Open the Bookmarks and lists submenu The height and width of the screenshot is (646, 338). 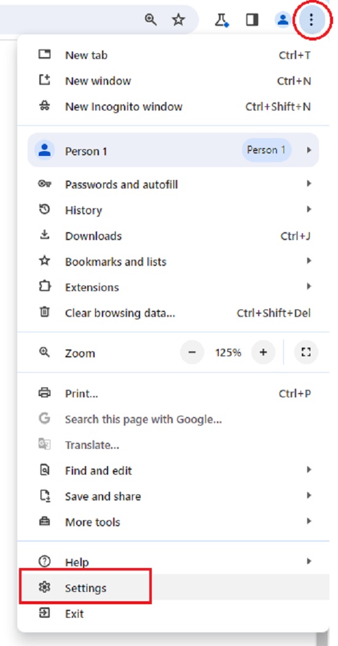click(x=173, y=262)
